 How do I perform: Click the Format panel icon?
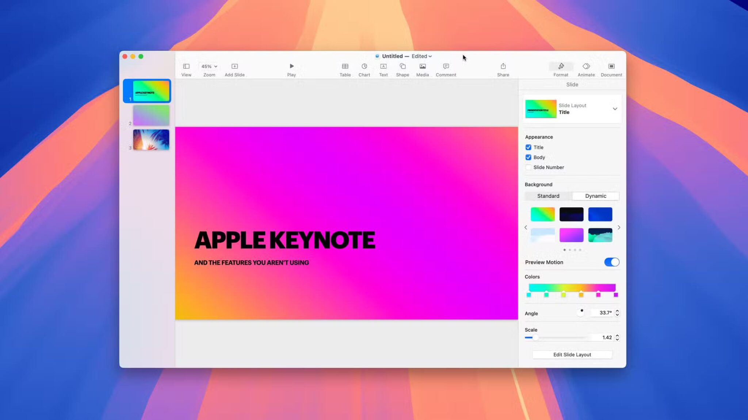561,66
